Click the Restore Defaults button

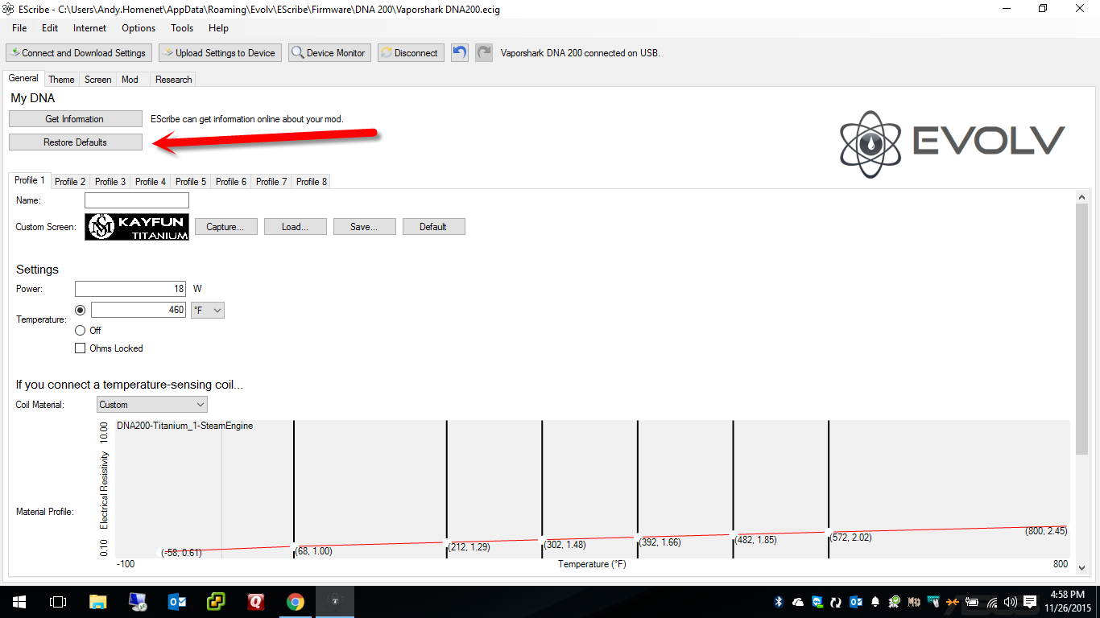click(76, 142)
